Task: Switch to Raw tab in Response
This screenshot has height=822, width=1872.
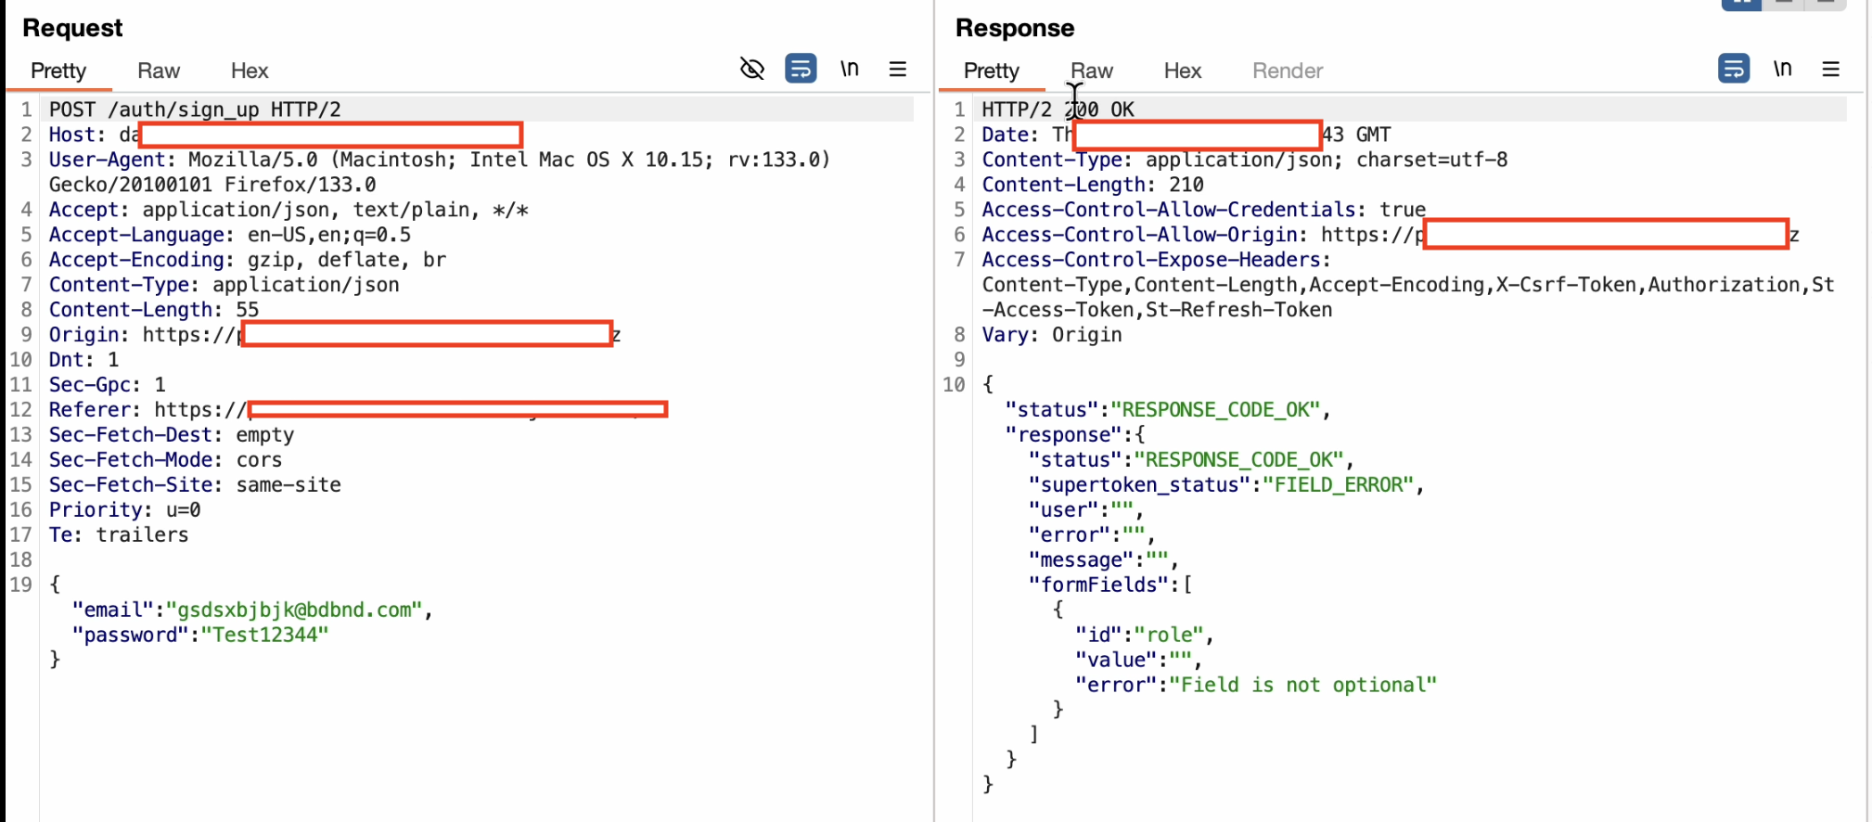Action: point(1092,71)
